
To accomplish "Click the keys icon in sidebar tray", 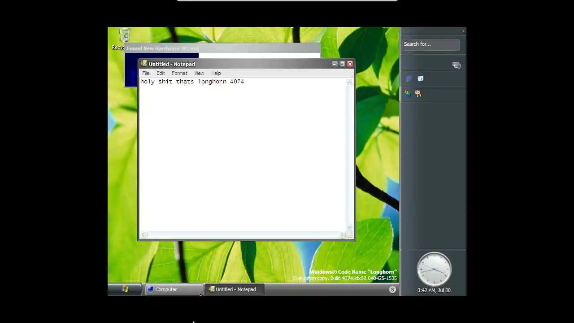I will 418,94.
